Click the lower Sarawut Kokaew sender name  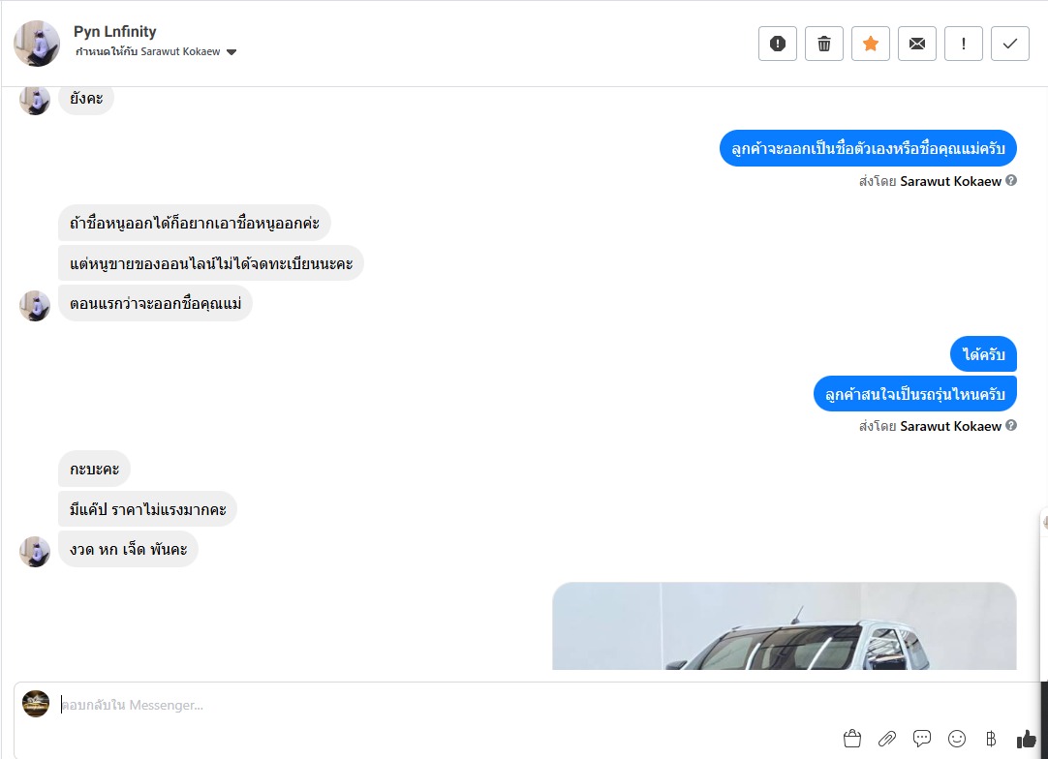[950, 426]
